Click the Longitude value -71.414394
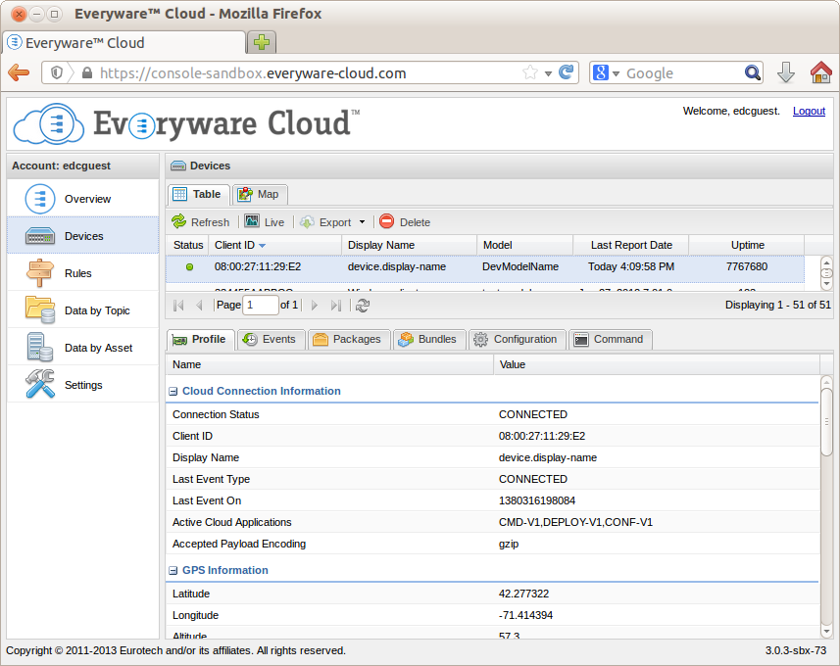The image size is (840, 666). pyautogui.click(x=525, y=615)
